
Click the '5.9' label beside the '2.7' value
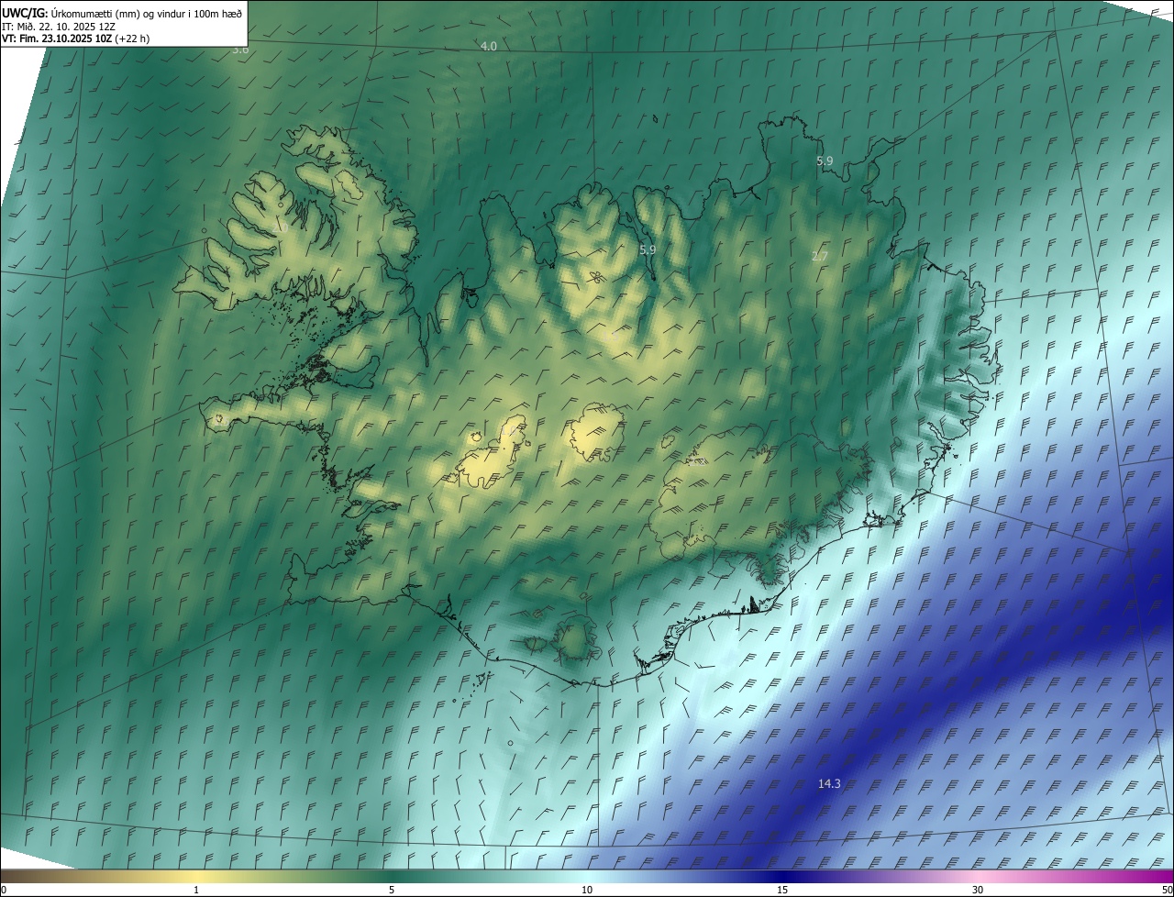(648, 249)
